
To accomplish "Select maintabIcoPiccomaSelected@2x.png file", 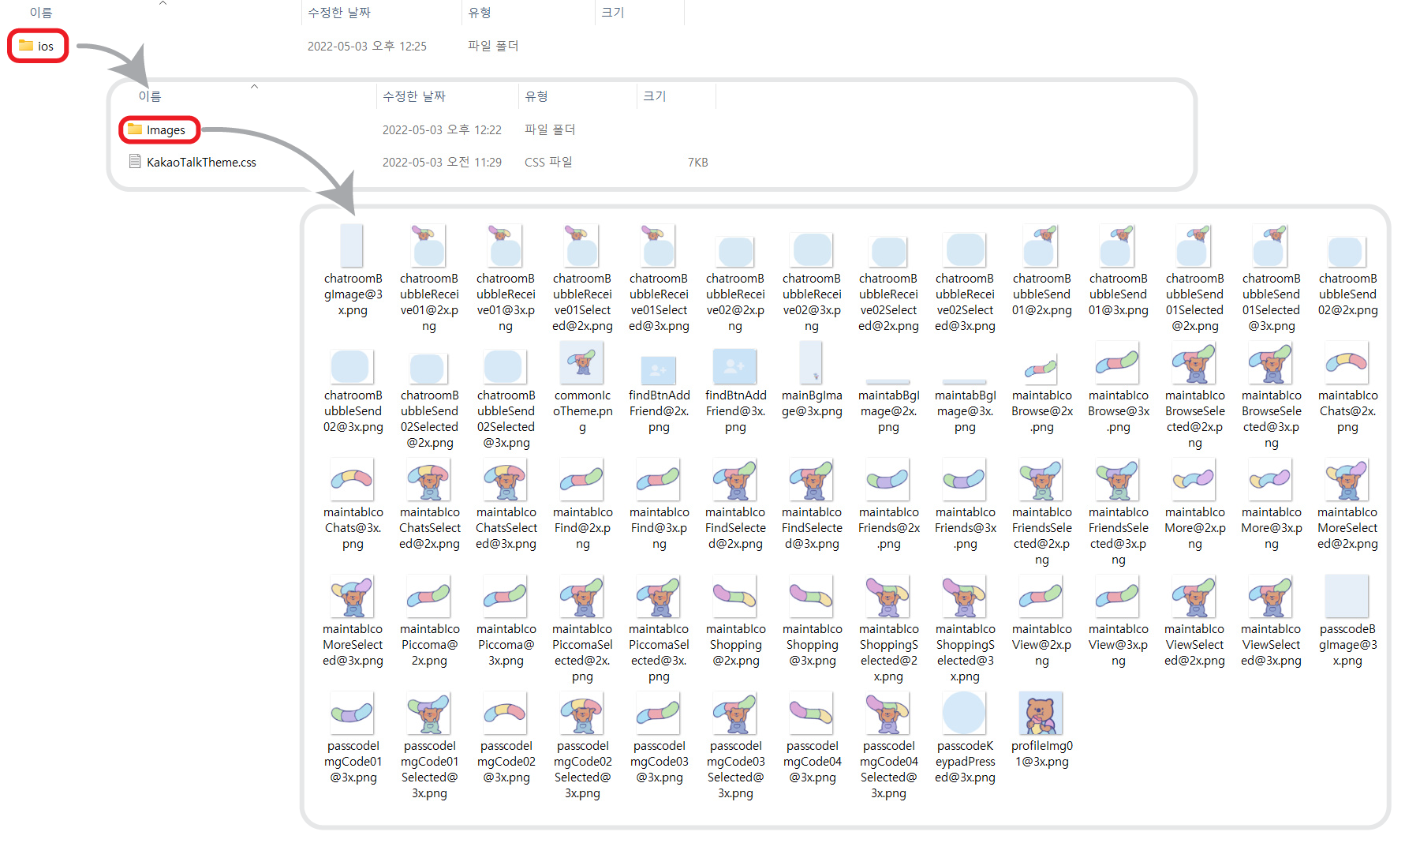I will (x=582, y=629).
